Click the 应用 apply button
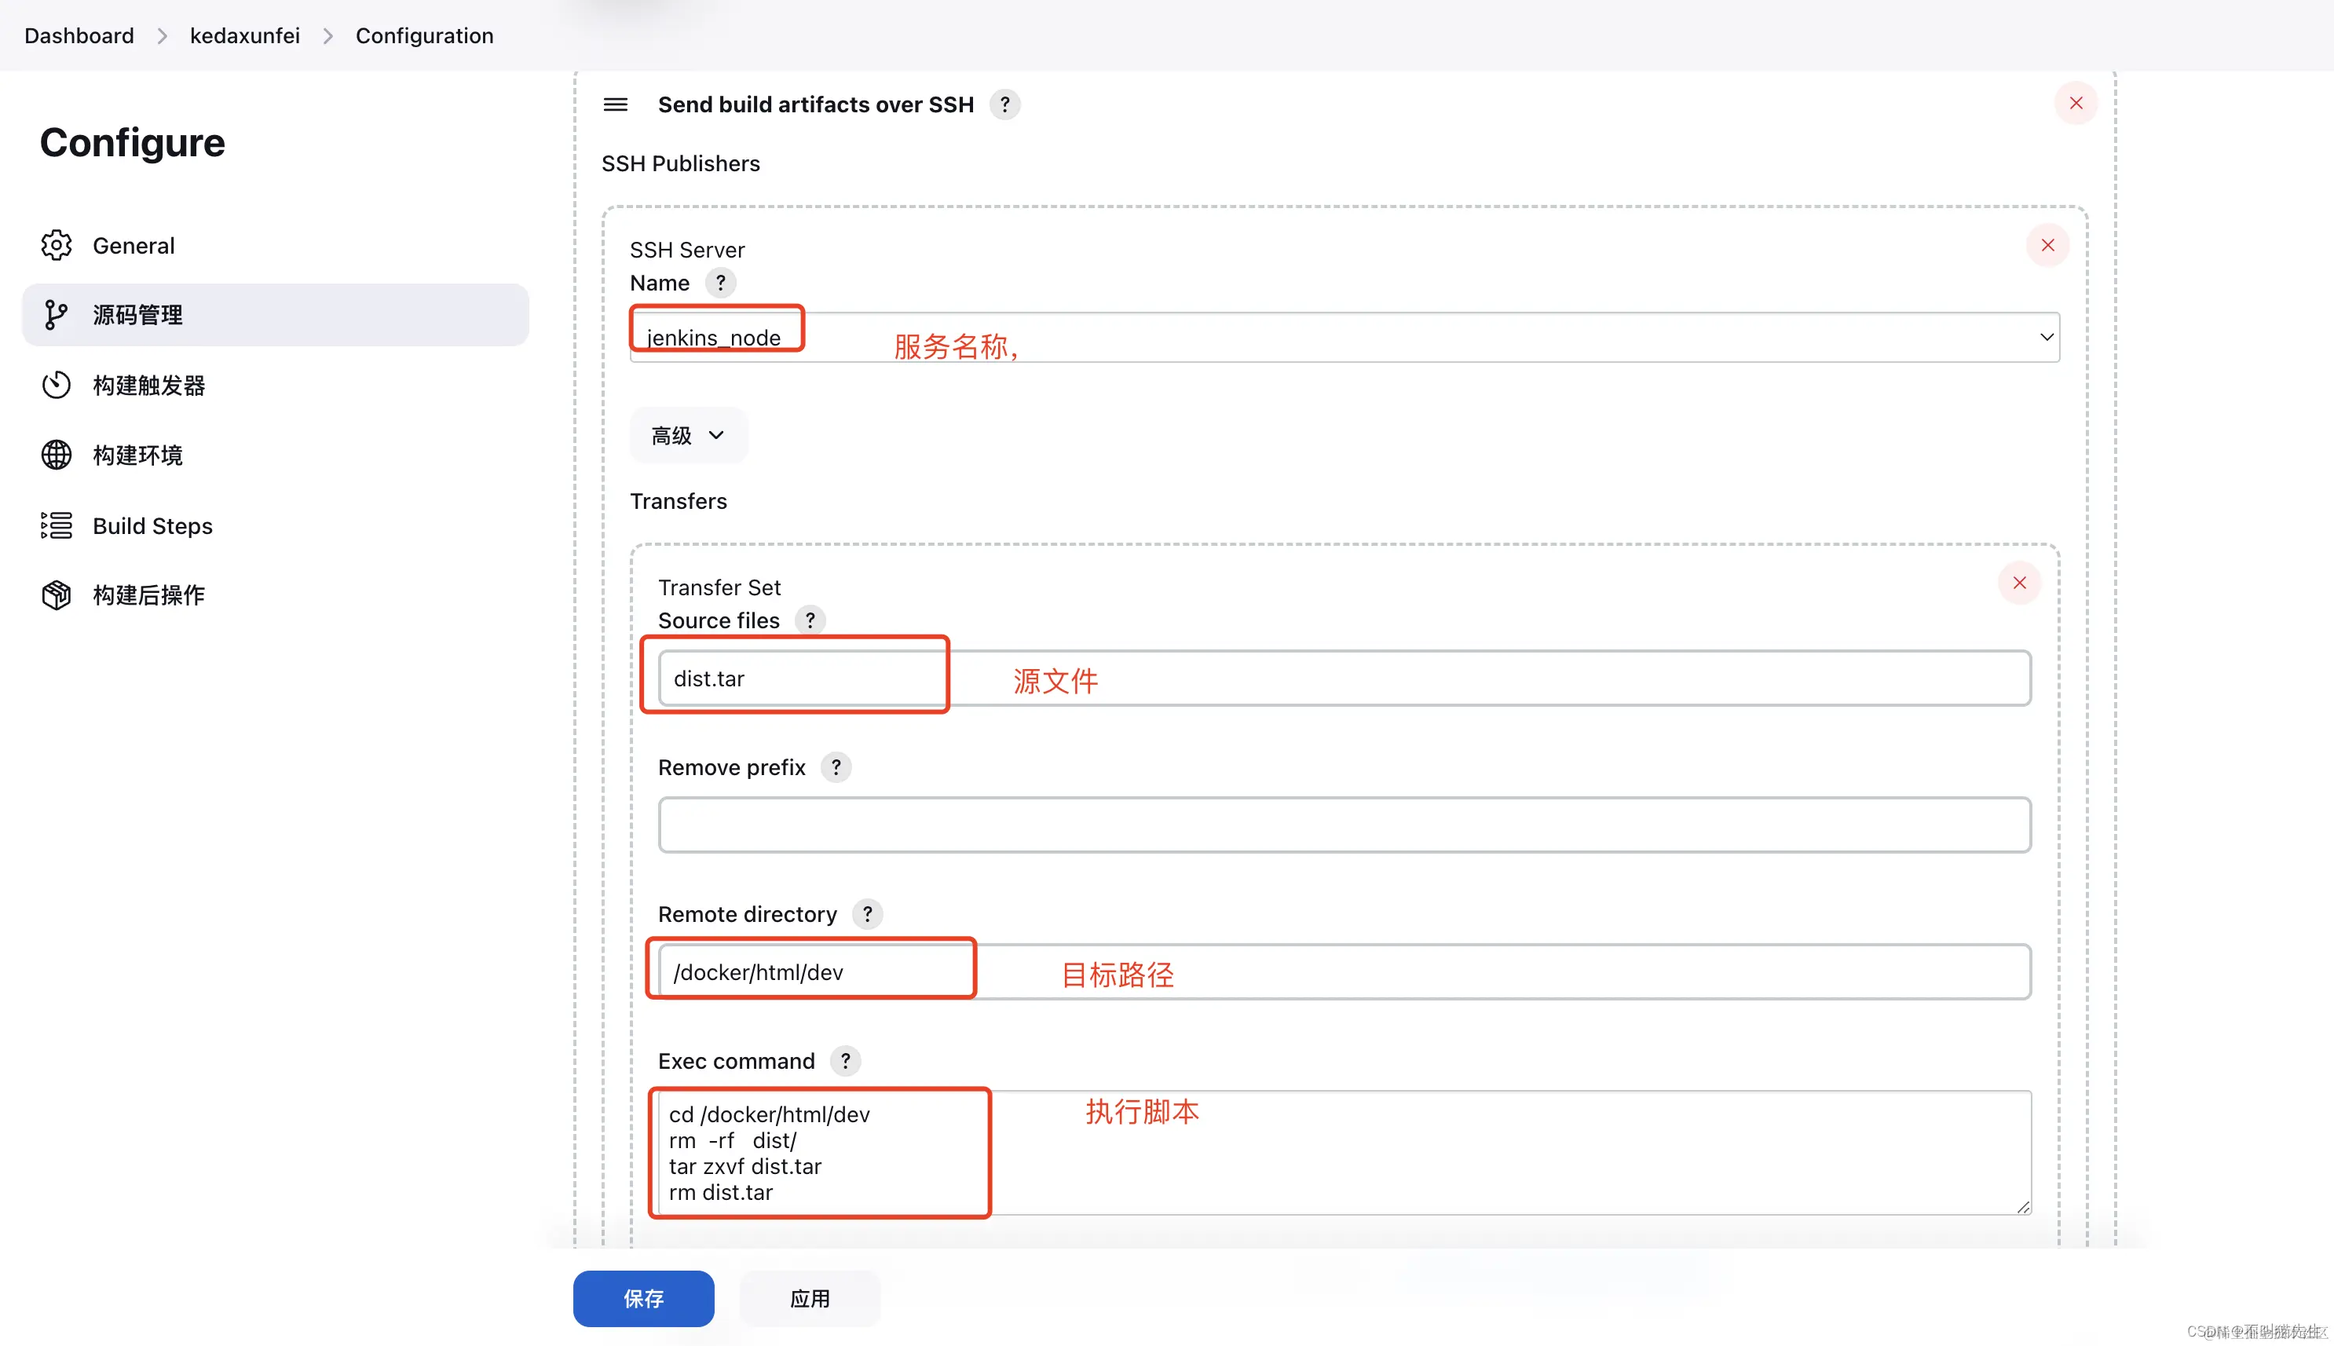The height and width of the screenshot is (1346, 2334). point(809,1298)
